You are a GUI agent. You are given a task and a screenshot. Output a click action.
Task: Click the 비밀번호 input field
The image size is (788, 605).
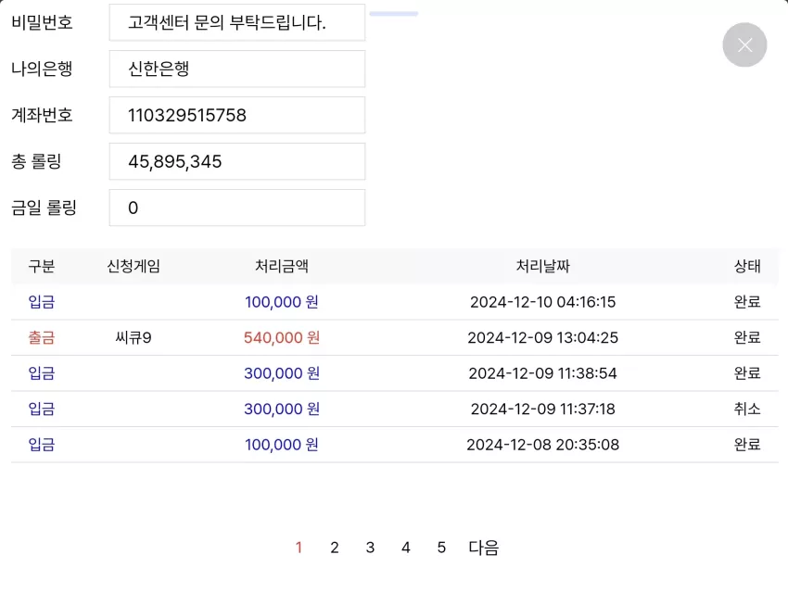237,22
